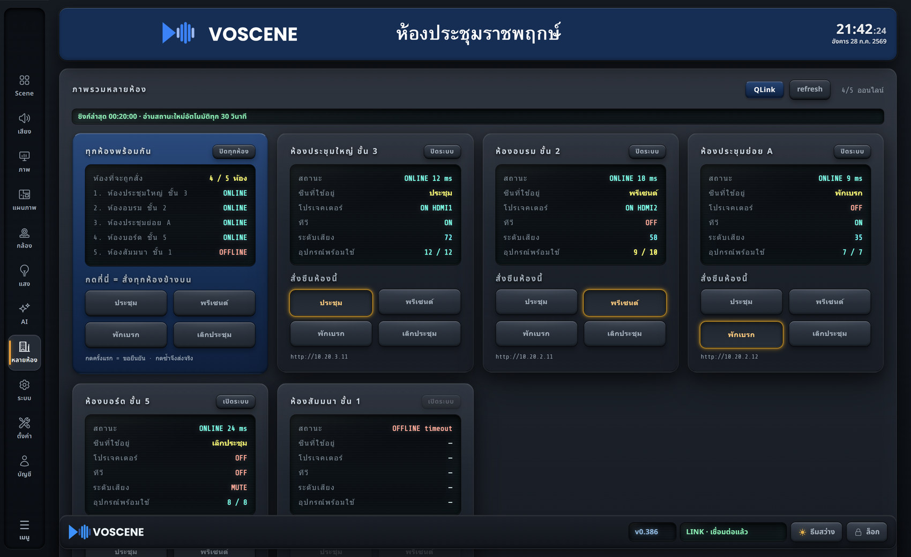Select พักเบรก scene for ห้องประชุมย่อย A
This screenshot has width=911, height=557.
(742, 334)
